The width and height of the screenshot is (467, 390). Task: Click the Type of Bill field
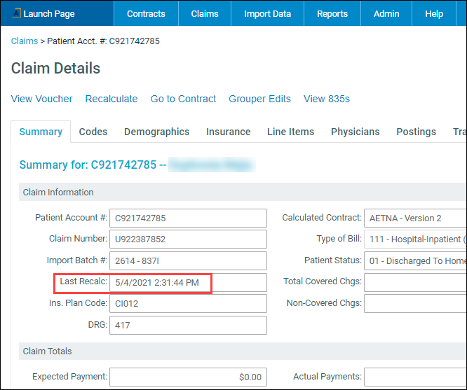(415, 239)
